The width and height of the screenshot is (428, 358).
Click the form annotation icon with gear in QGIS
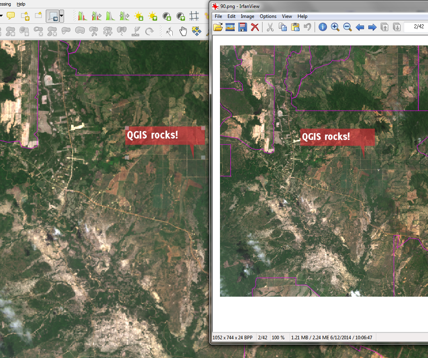point(25,16)
